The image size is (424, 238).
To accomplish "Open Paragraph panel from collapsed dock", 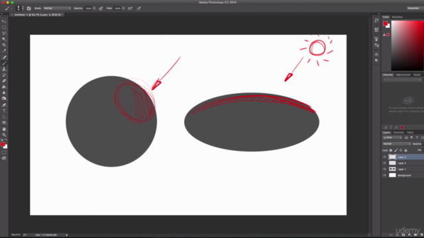I will pyautogui.click(x=376, y=61).
